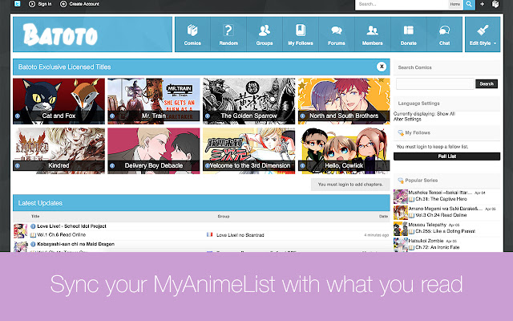513x321 pixels.
Task: Click the Sign In link
Action: [x=40, y=4]
